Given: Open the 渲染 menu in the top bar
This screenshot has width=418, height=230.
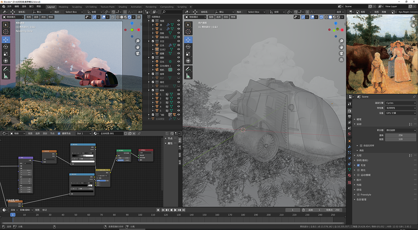Looking at the screenshot, I should pyautogui.click(x=24, y=7).
